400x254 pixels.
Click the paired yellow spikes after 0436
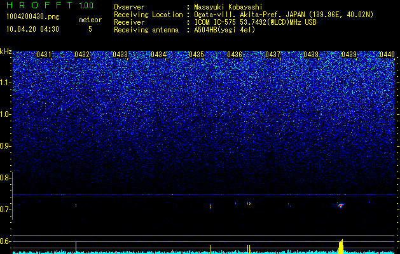(249, 249)
